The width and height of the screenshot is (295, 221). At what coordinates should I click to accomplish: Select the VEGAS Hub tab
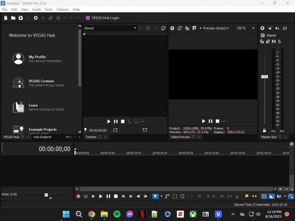[x=11, y=137]
